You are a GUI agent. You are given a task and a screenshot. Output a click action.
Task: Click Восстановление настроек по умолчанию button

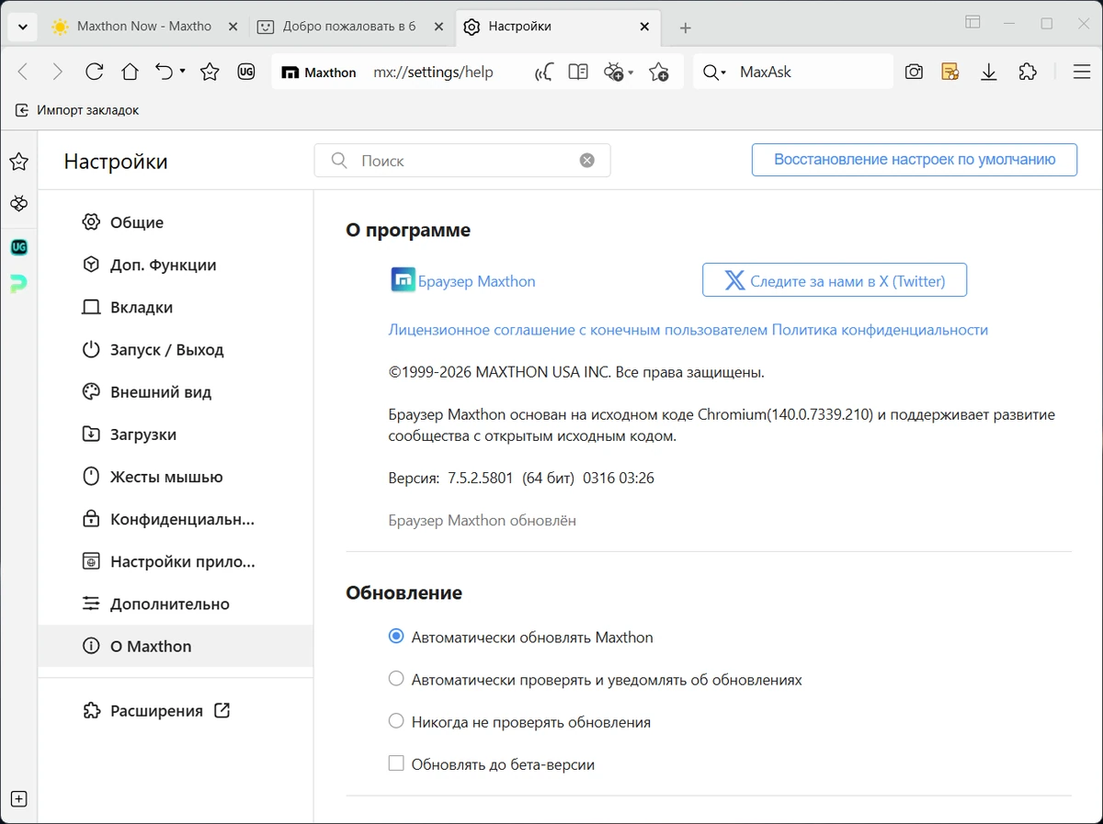pos(915,159)
